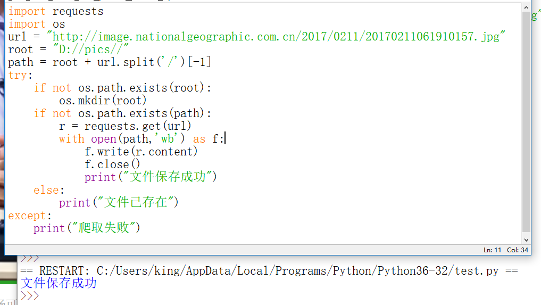Click the Col: 34 status indicator
The width and height of the screenshot is (541, 305).
point(517,250)
